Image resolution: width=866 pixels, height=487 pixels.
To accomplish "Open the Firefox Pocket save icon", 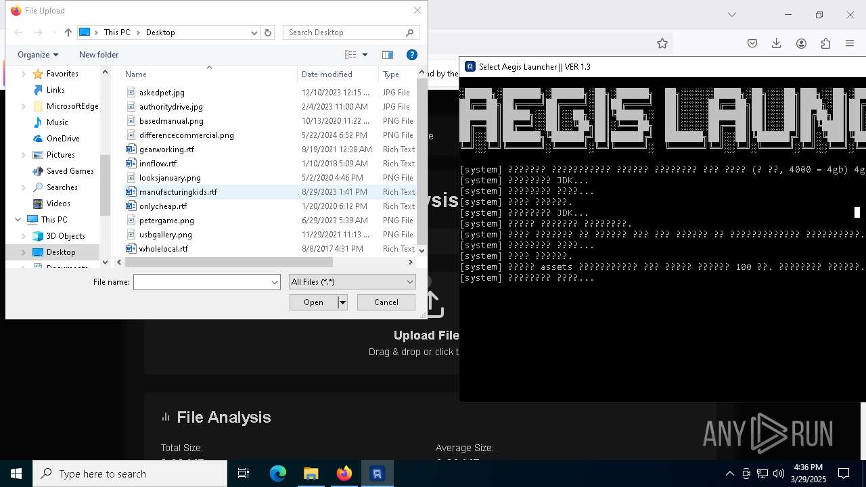I will [x=752, y=43].
